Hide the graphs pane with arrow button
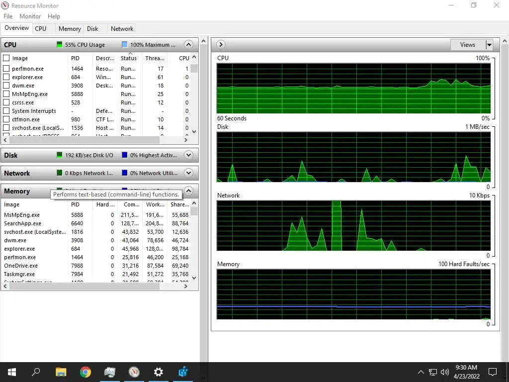 tap(221, 44)
